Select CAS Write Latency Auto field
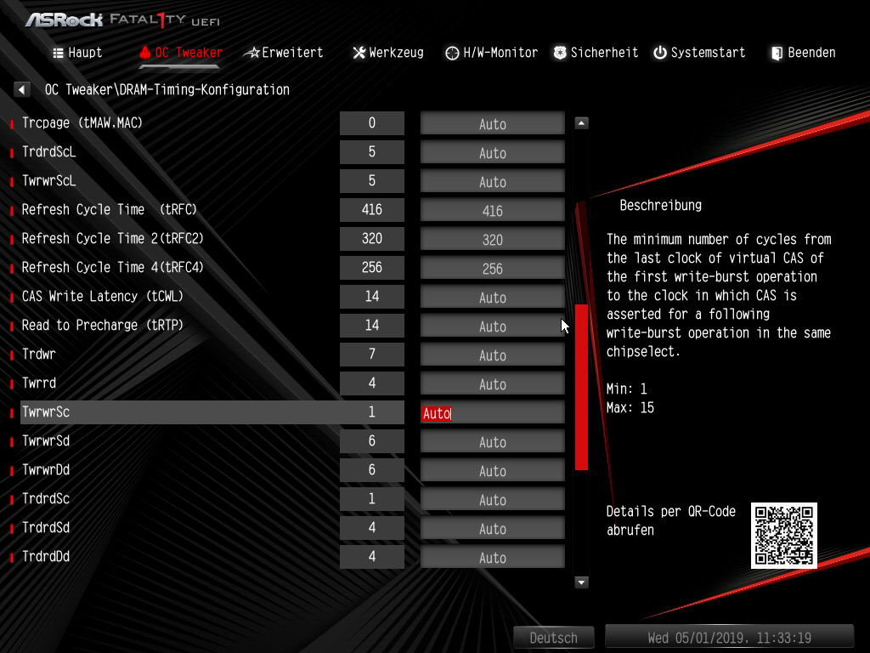 [492, 297]
